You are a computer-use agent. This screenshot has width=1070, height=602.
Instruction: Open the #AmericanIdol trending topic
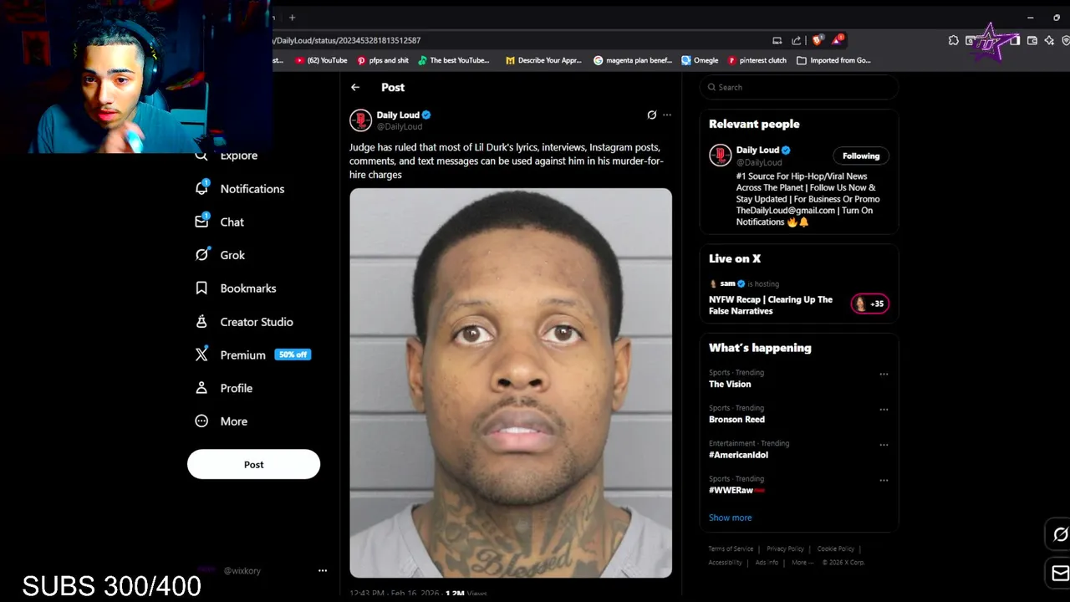pos(738,455)
